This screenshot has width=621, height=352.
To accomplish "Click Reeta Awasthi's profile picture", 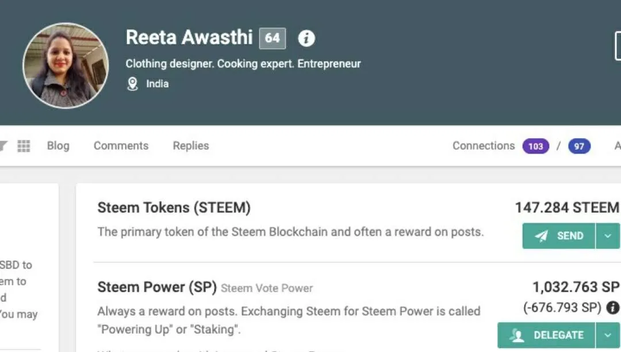I will (66, 66).
